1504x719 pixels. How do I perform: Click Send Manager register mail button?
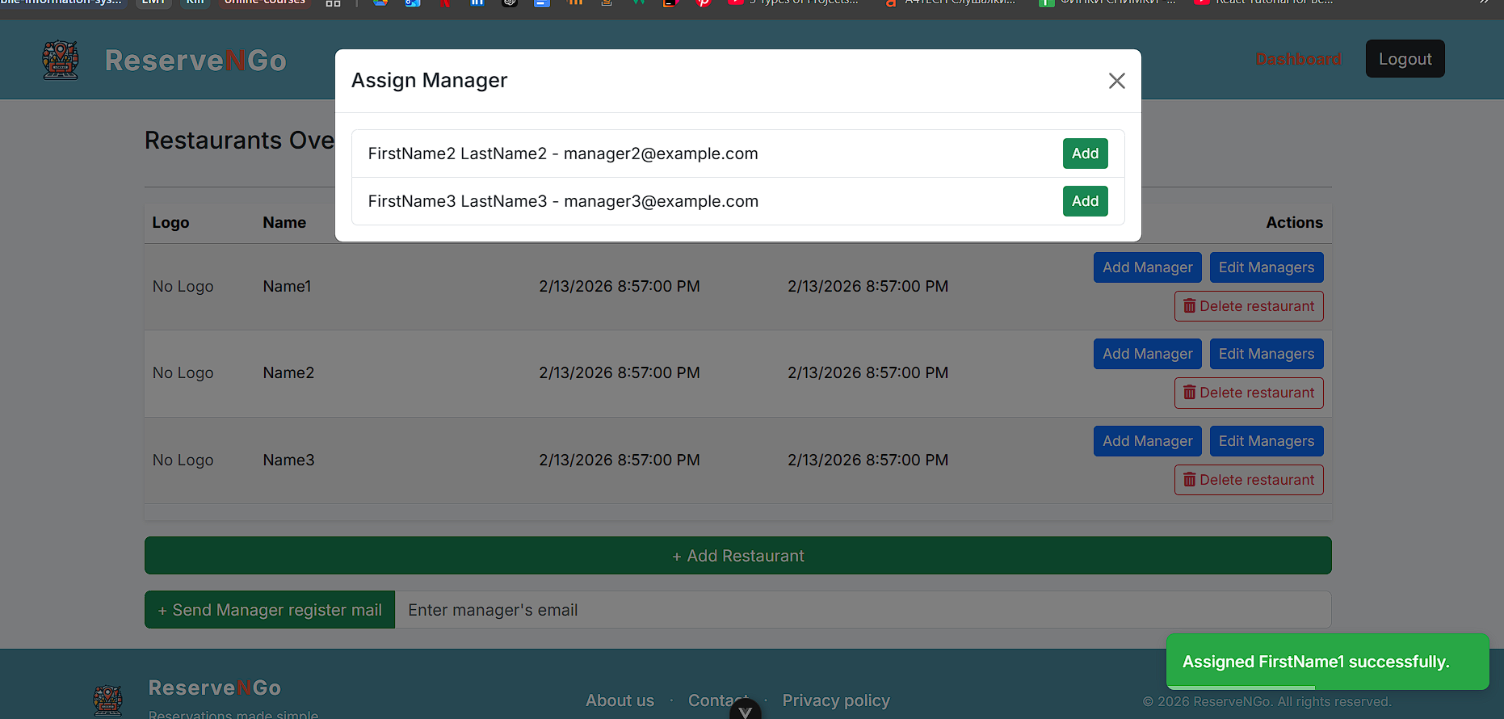[x=270, y=610]
